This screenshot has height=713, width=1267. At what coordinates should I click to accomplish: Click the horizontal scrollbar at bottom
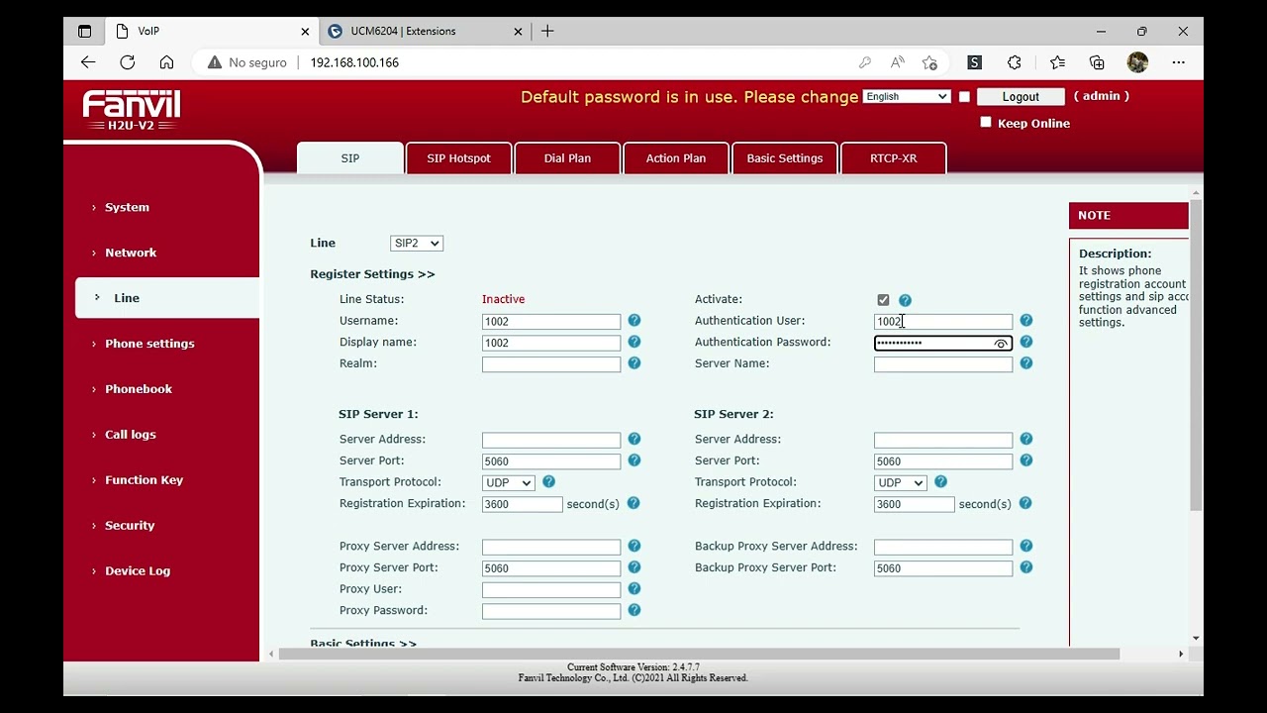[699, 654]
